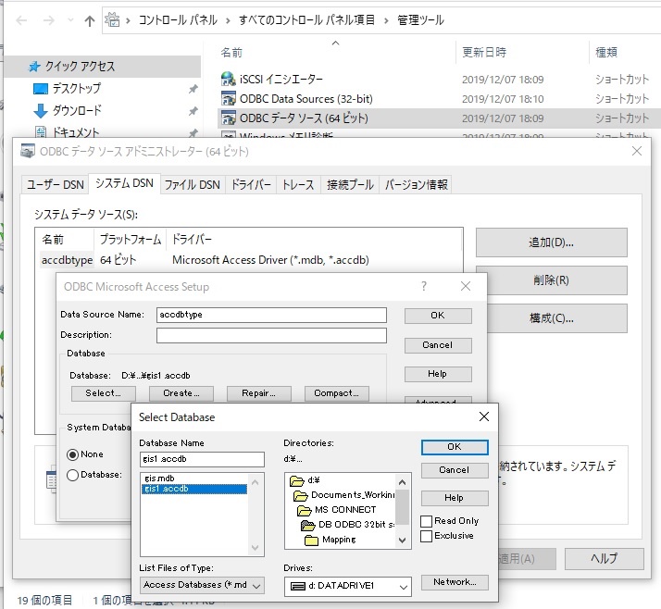The width and height of the screenshot is (661, 609).
Task: Toggle Exclusive checkbox
Action: [426, 536]
